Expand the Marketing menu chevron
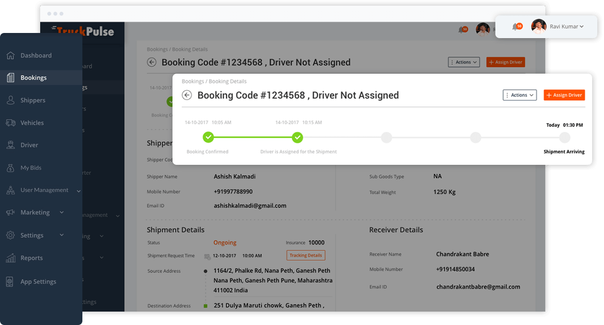604x325 pixels. click(x=62, y=212)
